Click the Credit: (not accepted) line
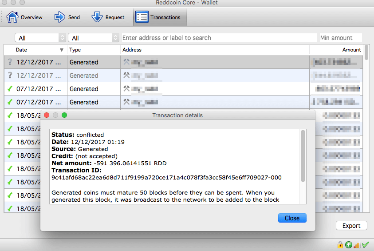Screen dimensions: 374x251 point(84,156)
